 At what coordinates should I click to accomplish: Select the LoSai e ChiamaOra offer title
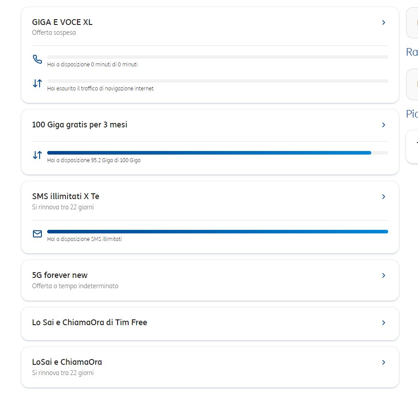67,362
